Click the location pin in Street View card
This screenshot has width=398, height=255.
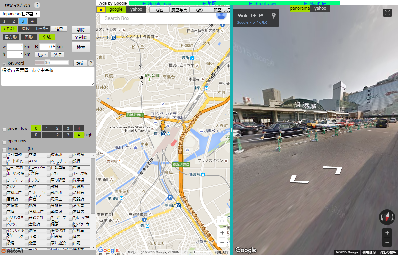[274, 16]
